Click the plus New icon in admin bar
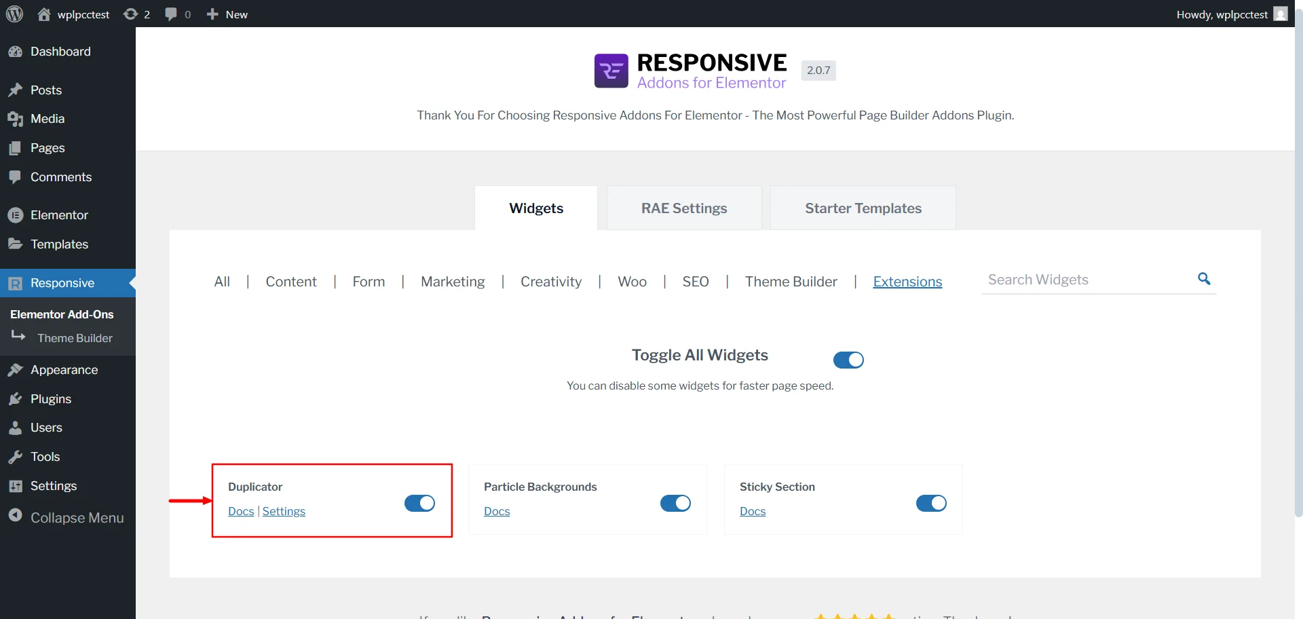Viewport: 1303px width, 619px height. coord(212,14)
